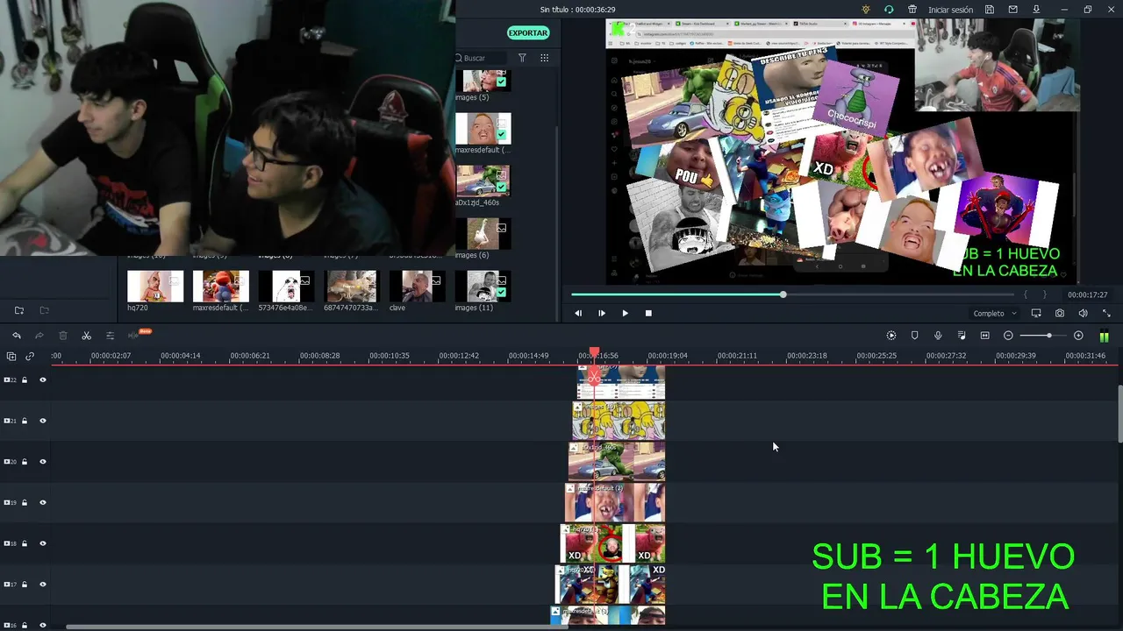Click the delete trash icon in timeline toolbar
The image size is (1123, 631).
point(63,336)
